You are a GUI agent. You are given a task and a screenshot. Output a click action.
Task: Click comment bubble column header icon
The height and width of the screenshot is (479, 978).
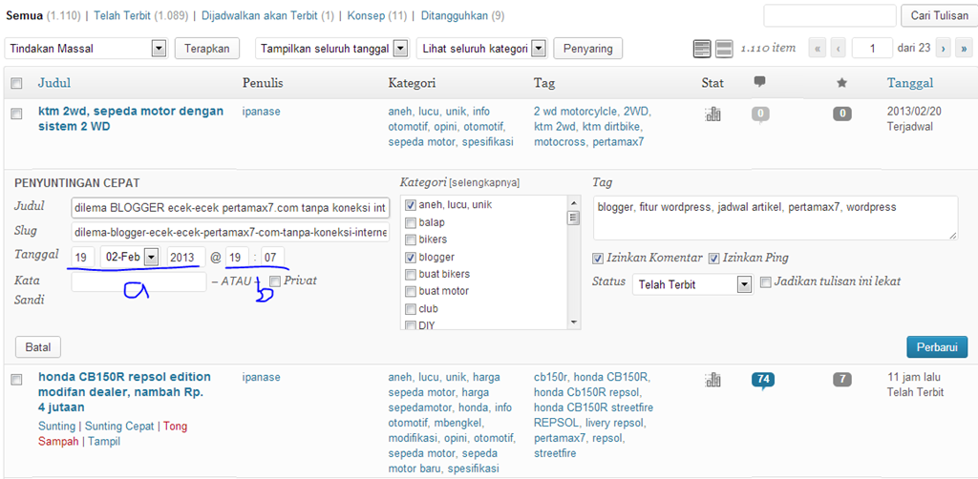pos(760,83)
